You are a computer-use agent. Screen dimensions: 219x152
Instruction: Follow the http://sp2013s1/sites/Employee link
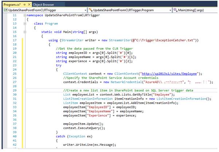[169, 74]
